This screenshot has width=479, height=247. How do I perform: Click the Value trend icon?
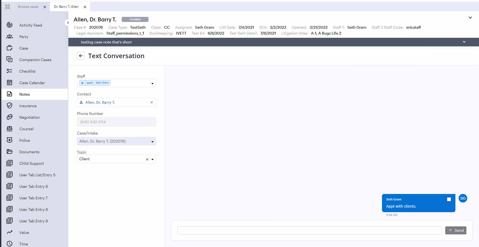tap(9, 232)
